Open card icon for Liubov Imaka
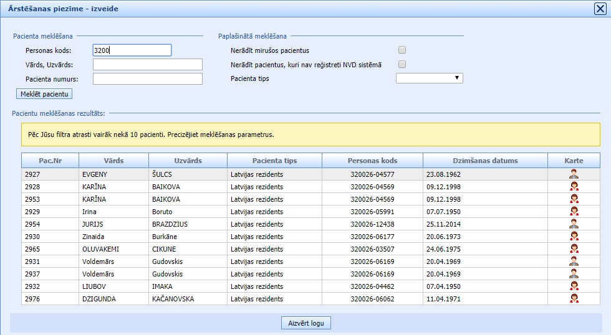611x335 pixels. point(574,286)
